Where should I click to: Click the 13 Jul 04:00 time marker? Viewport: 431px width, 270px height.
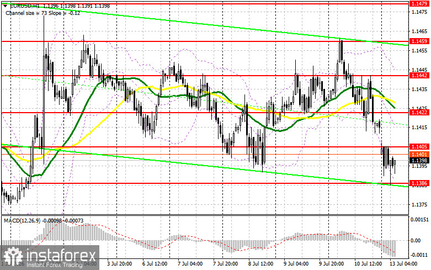pyautogui.click(x=403, y=264)
